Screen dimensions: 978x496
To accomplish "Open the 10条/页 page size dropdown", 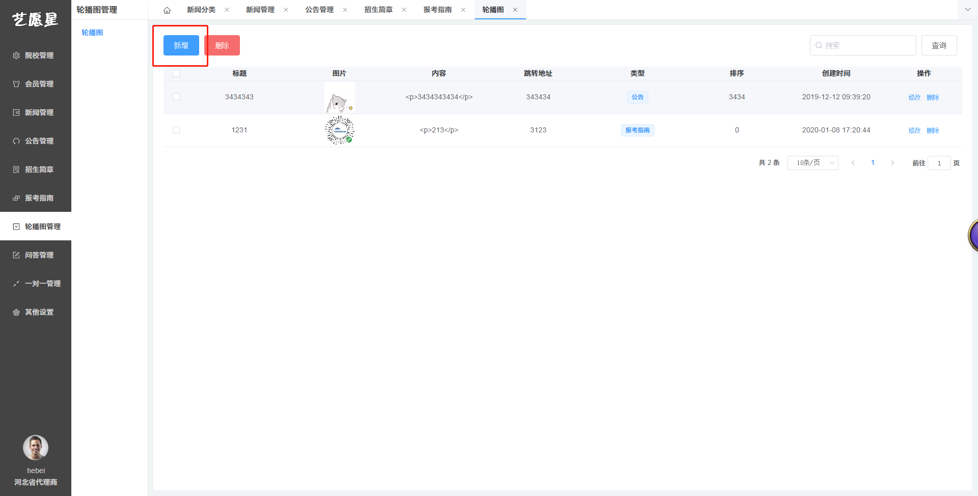I will (813, 163).
